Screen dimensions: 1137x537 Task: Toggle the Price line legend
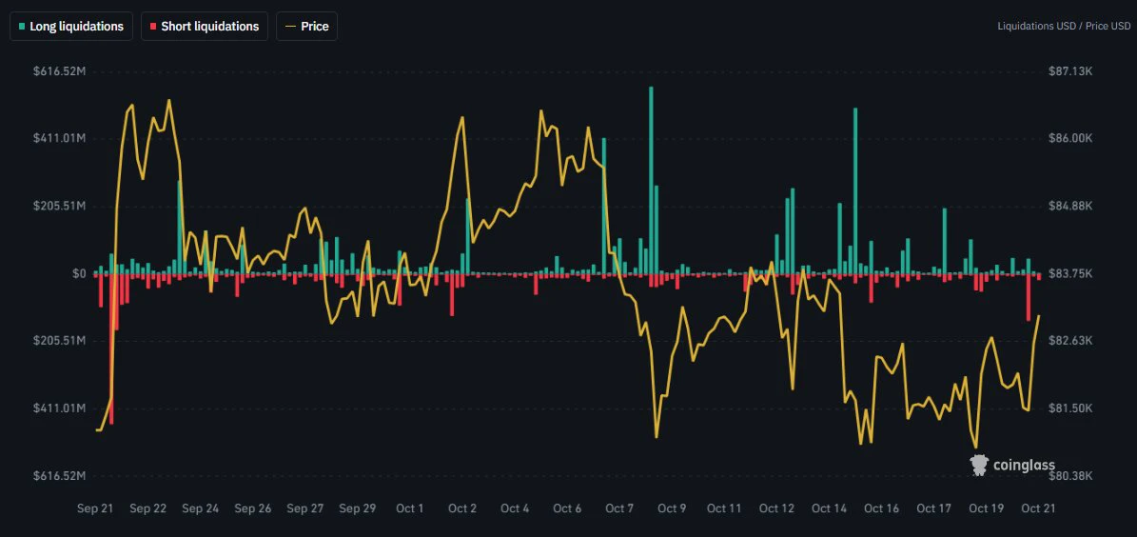point(306,26)
